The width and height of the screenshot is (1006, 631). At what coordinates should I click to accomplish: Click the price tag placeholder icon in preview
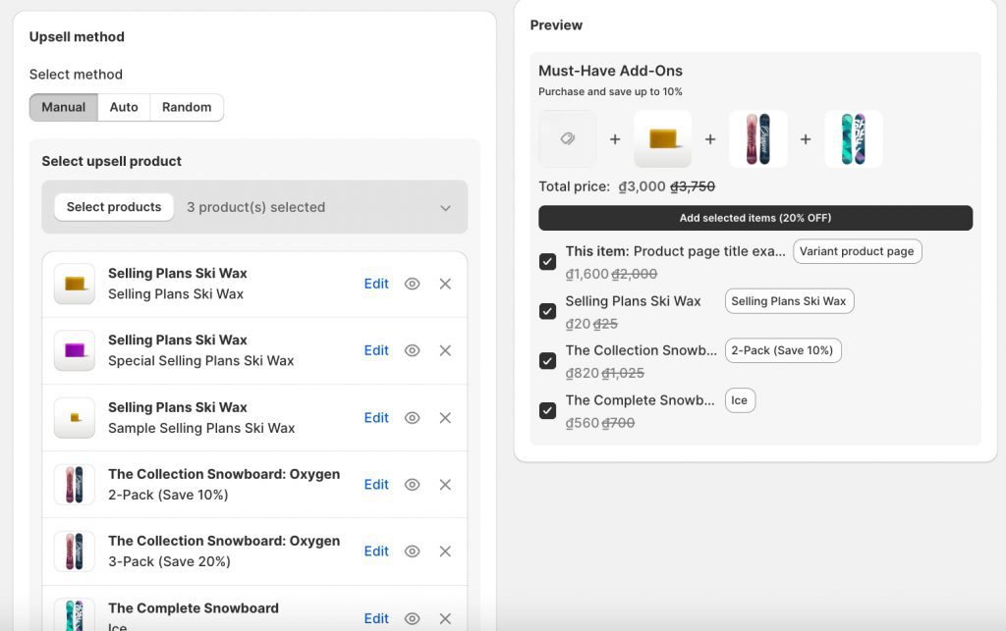(x=567, y=139)
